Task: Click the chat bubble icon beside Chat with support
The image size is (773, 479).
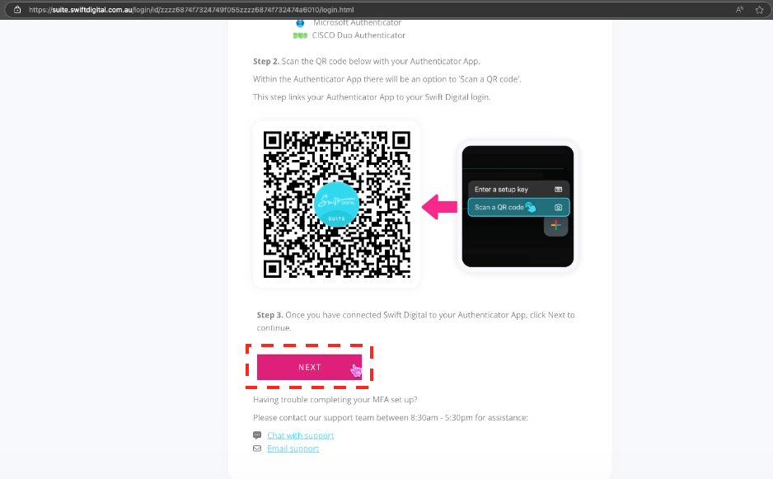Action: (257, 435)
